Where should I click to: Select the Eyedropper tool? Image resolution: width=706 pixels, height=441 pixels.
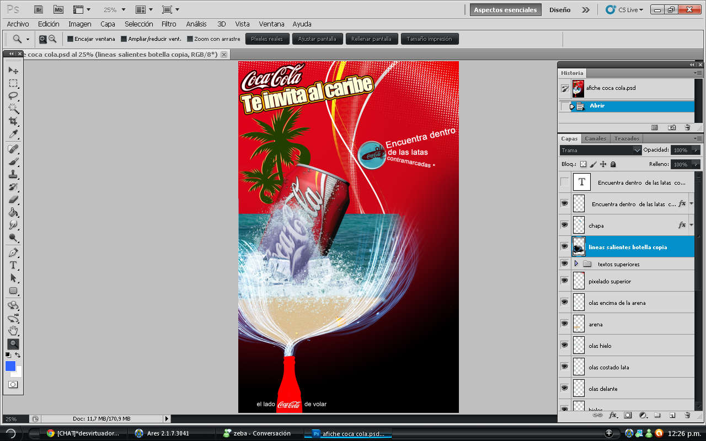point(13,134)
